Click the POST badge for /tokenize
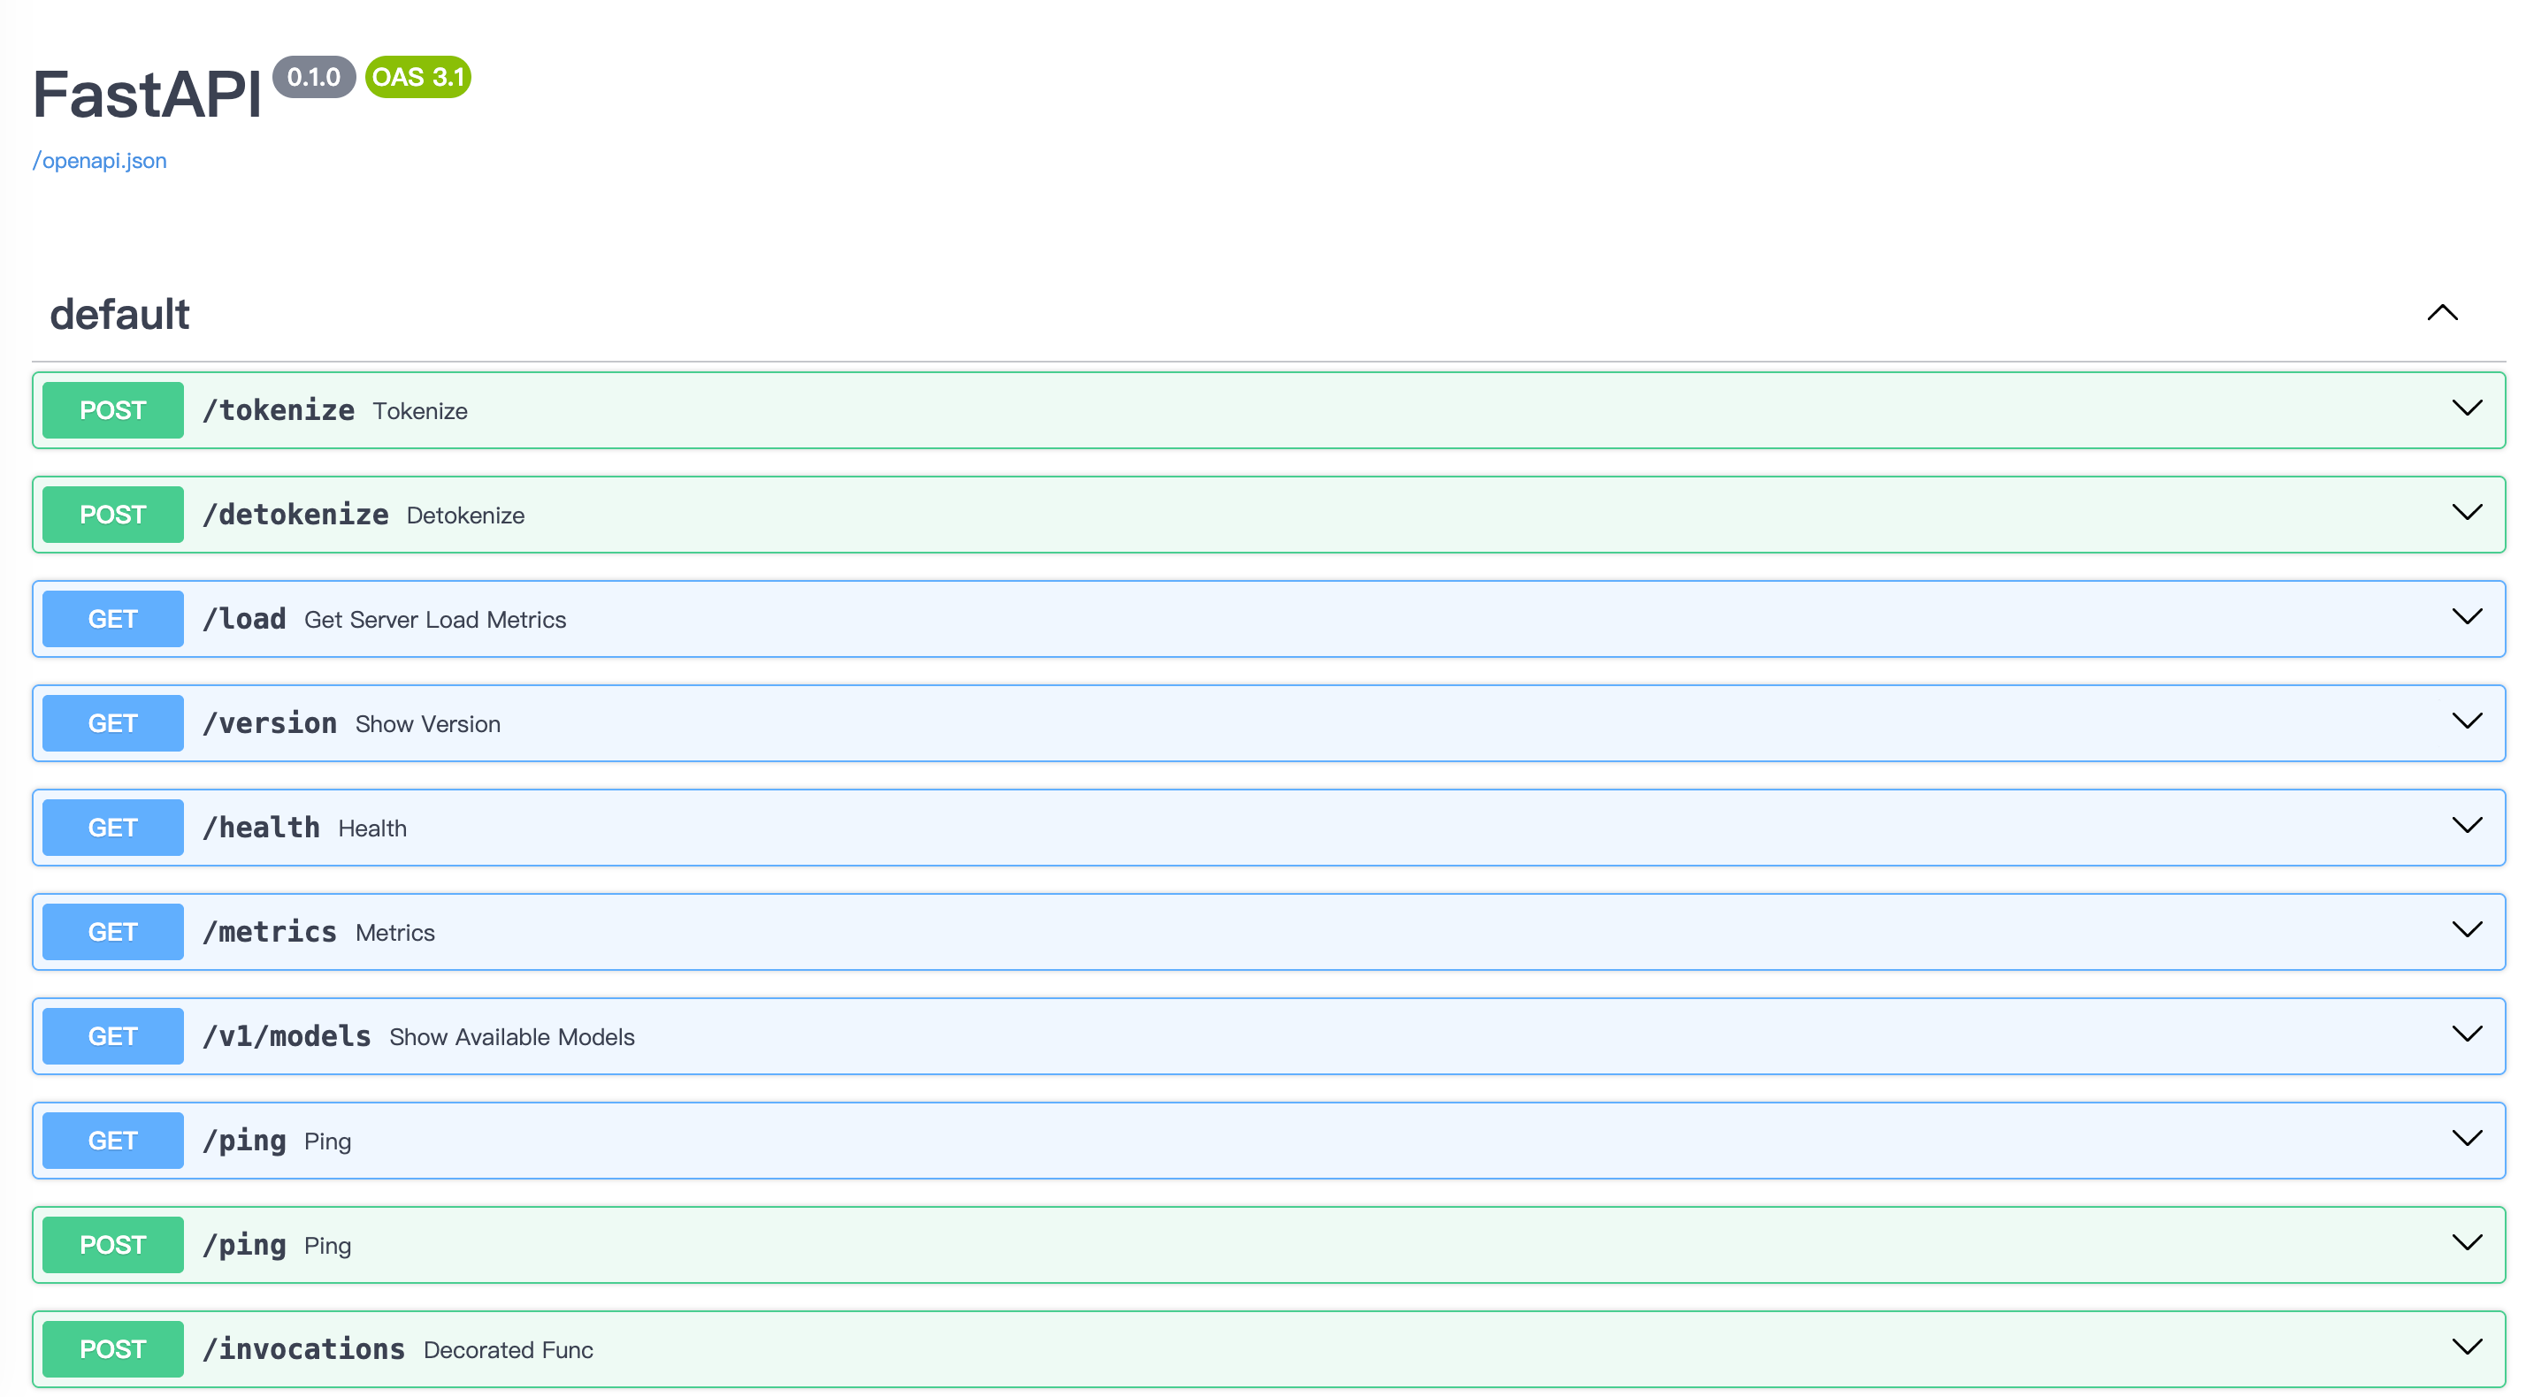 [x=113, y=409]
